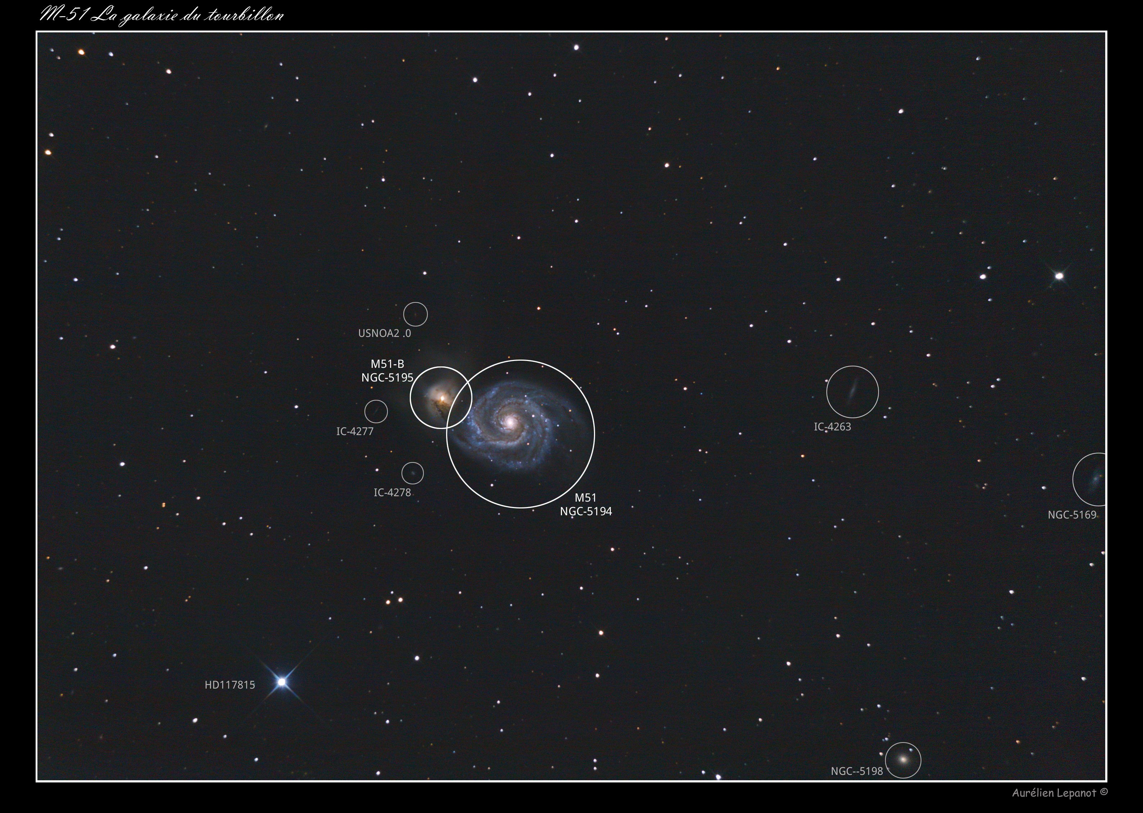
Task: Click the circled NGC--5198 galaxy
Action: [903, 759]
